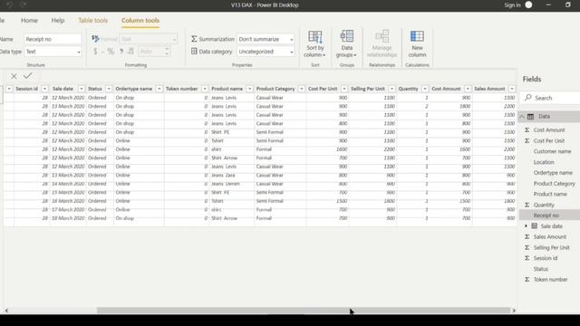Collapse the Data table in Fields

522,117
